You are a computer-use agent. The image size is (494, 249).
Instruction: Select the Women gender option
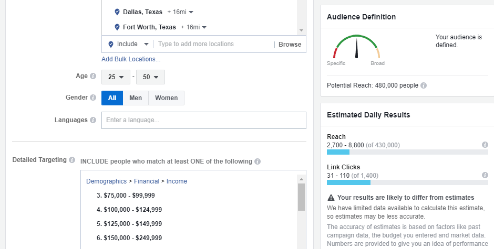coord(166,98)
